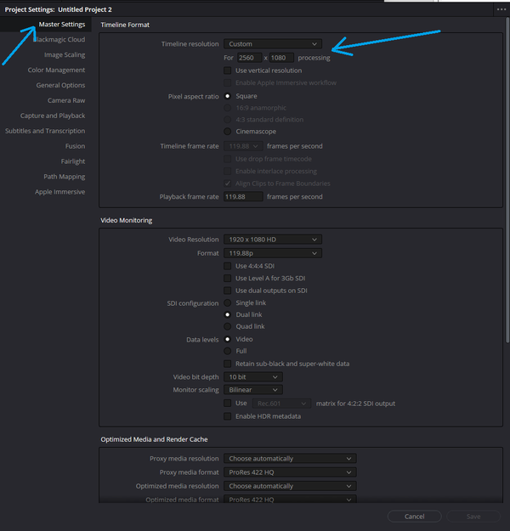This screenshot has width=510, height=531.
Task: Open Video bit depth dropdown
Action: [x=252, y=376]
